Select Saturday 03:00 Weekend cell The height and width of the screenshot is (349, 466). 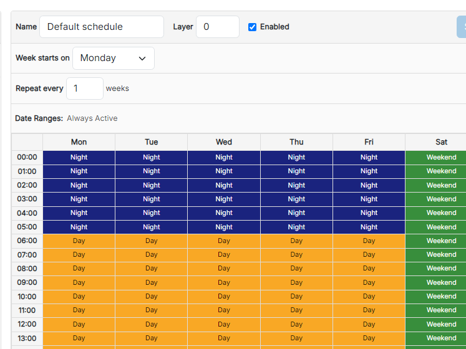[x=435, y=199]
